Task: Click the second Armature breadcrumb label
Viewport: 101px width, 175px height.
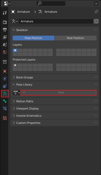Action: pos(51,12)
